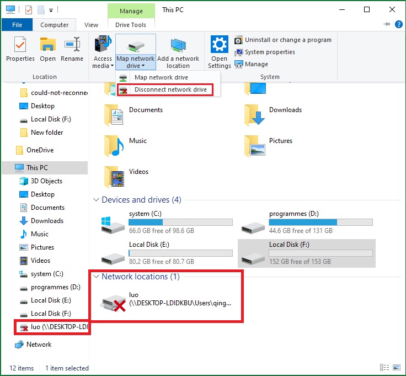
Task: Select New folder in the sidebar
Action: (x=41, y=133)
